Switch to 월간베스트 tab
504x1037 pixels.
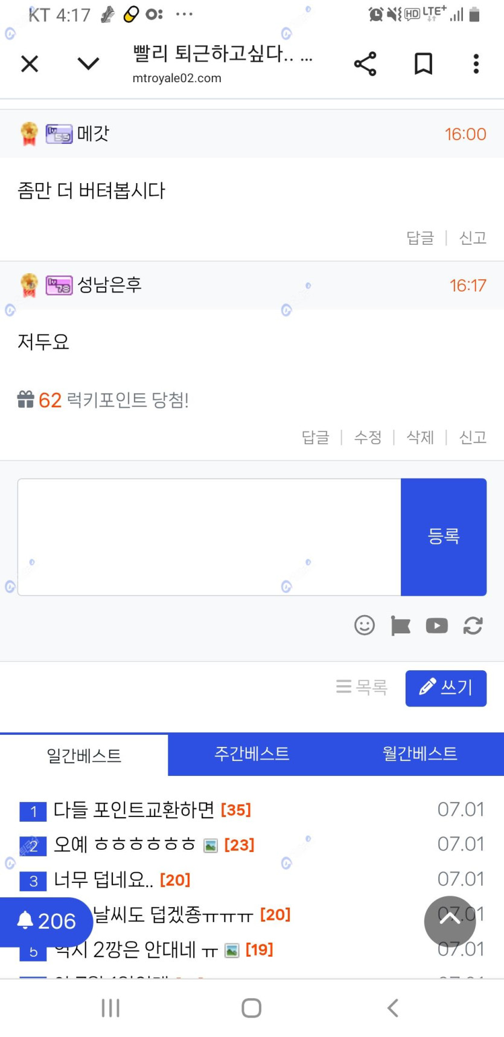(x=420, y=754)
